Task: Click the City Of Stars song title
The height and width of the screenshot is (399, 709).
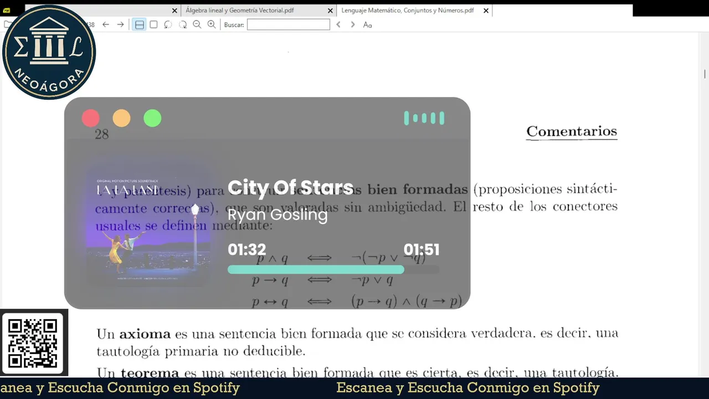Action: (290, 187)
